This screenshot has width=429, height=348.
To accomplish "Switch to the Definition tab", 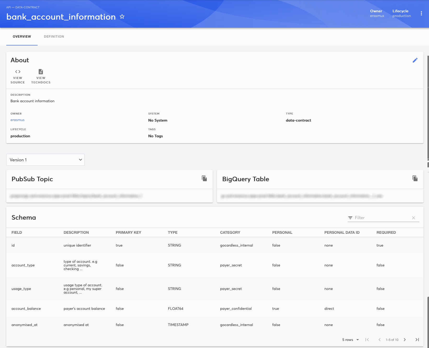I will coord(54,37).
